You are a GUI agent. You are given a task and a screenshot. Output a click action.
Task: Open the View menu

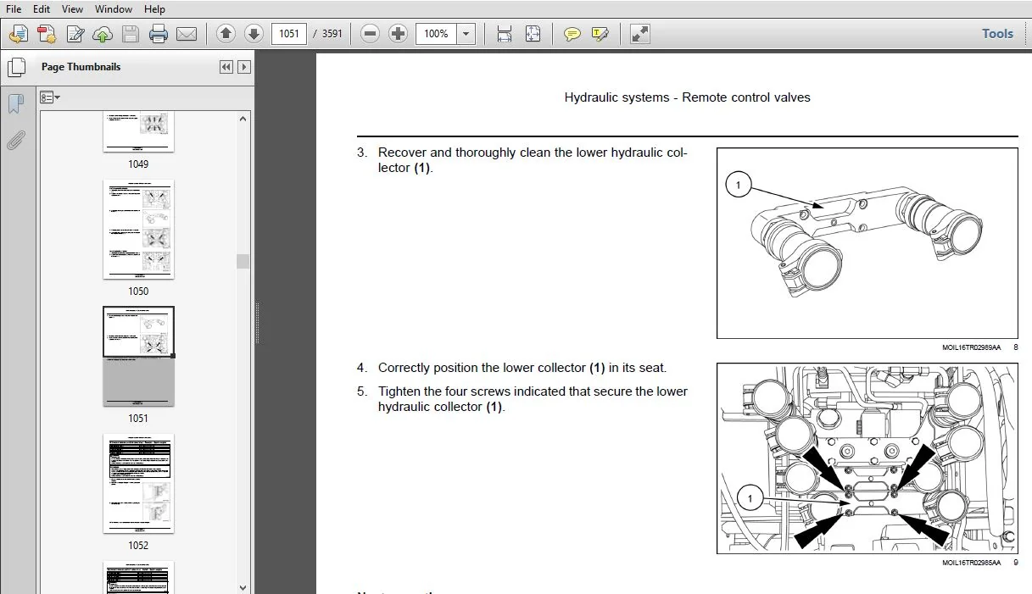(72, 9)
